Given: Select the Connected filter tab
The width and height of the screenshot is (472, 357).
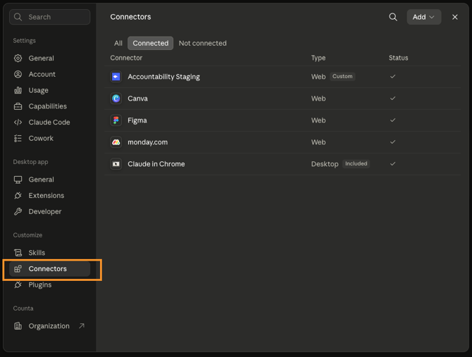Looking at the screenshot, I should (x=151, y=43).
